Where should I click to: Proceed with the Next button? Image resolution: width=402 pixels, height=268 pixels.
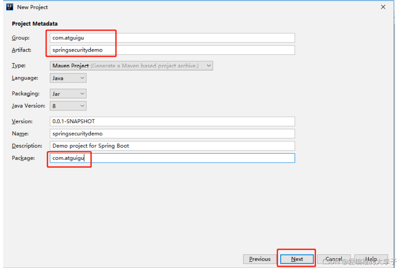(x=297, y=259)
